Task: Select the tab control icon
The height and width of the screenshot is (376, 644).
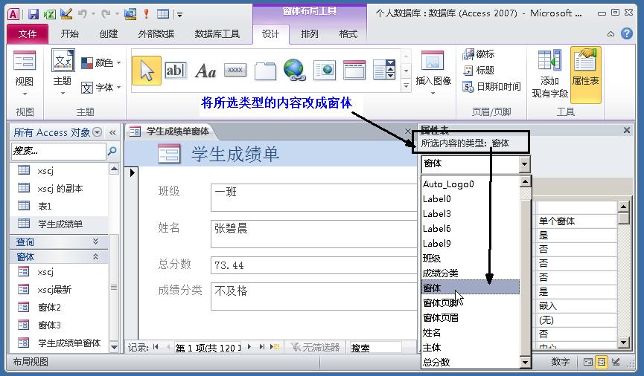Action: coord(265,71)
